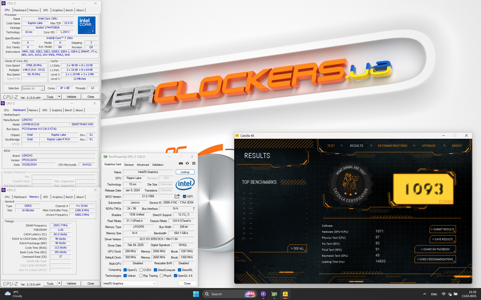Viewport: 481px width, 300px height.
Task: Open RECOMMENDATIONS tab in Catzilla
Action: (x=393, y=146)
